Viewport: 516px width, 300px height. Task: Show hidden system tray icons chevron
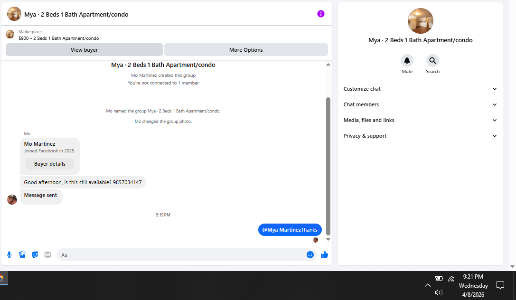[427, 285]
